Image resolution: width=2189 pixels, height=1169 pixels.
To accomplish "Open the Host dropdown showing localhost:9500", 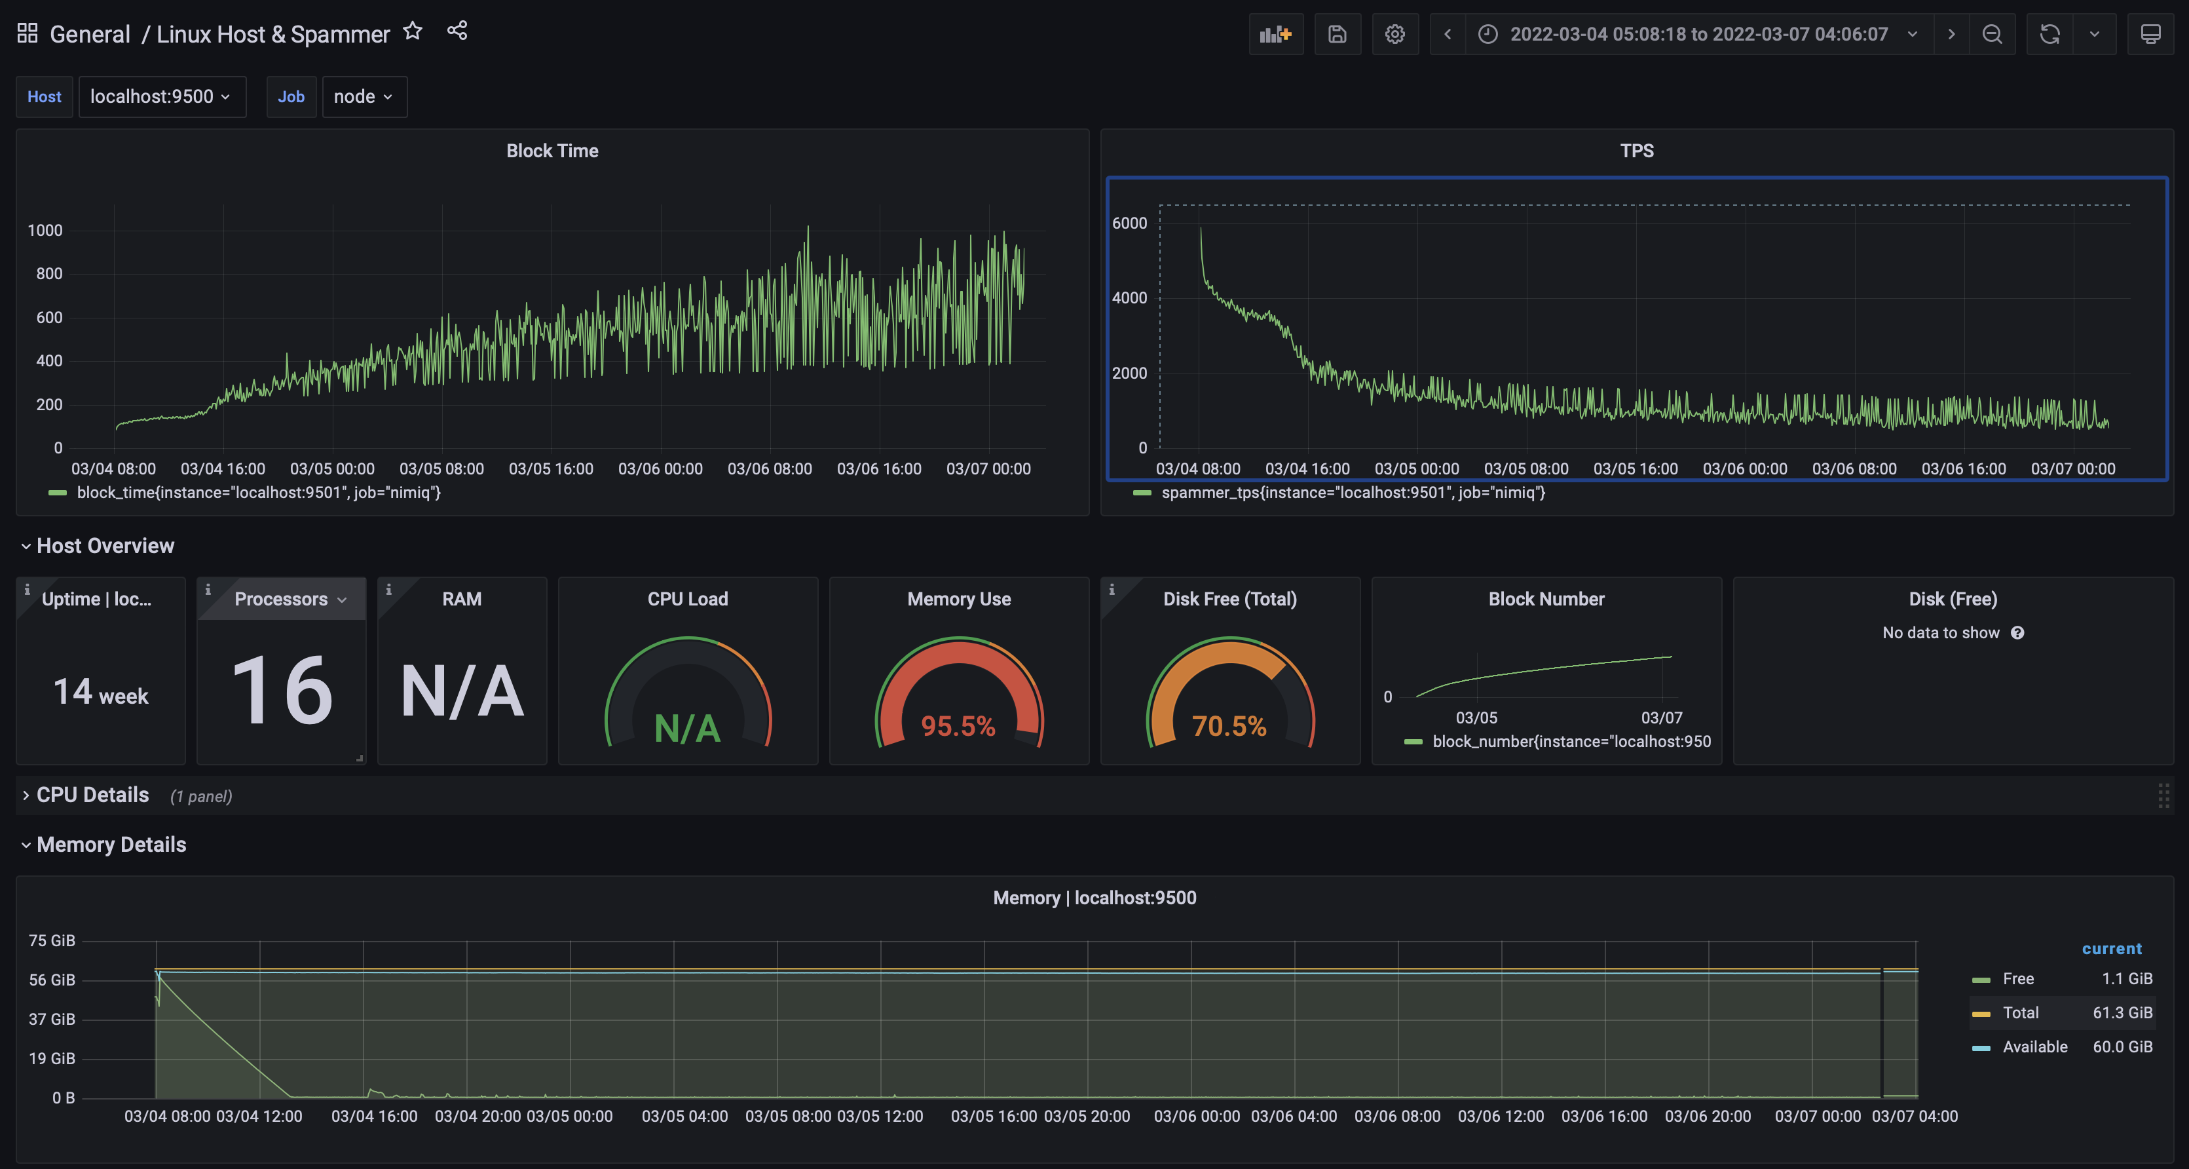I will [x=161, y=96].
